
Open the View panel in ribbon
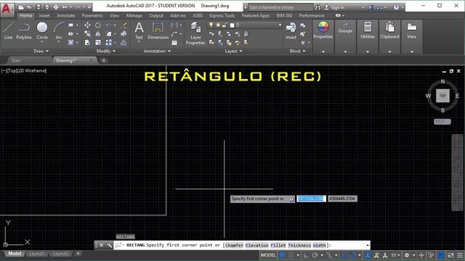tap(412, 30)
